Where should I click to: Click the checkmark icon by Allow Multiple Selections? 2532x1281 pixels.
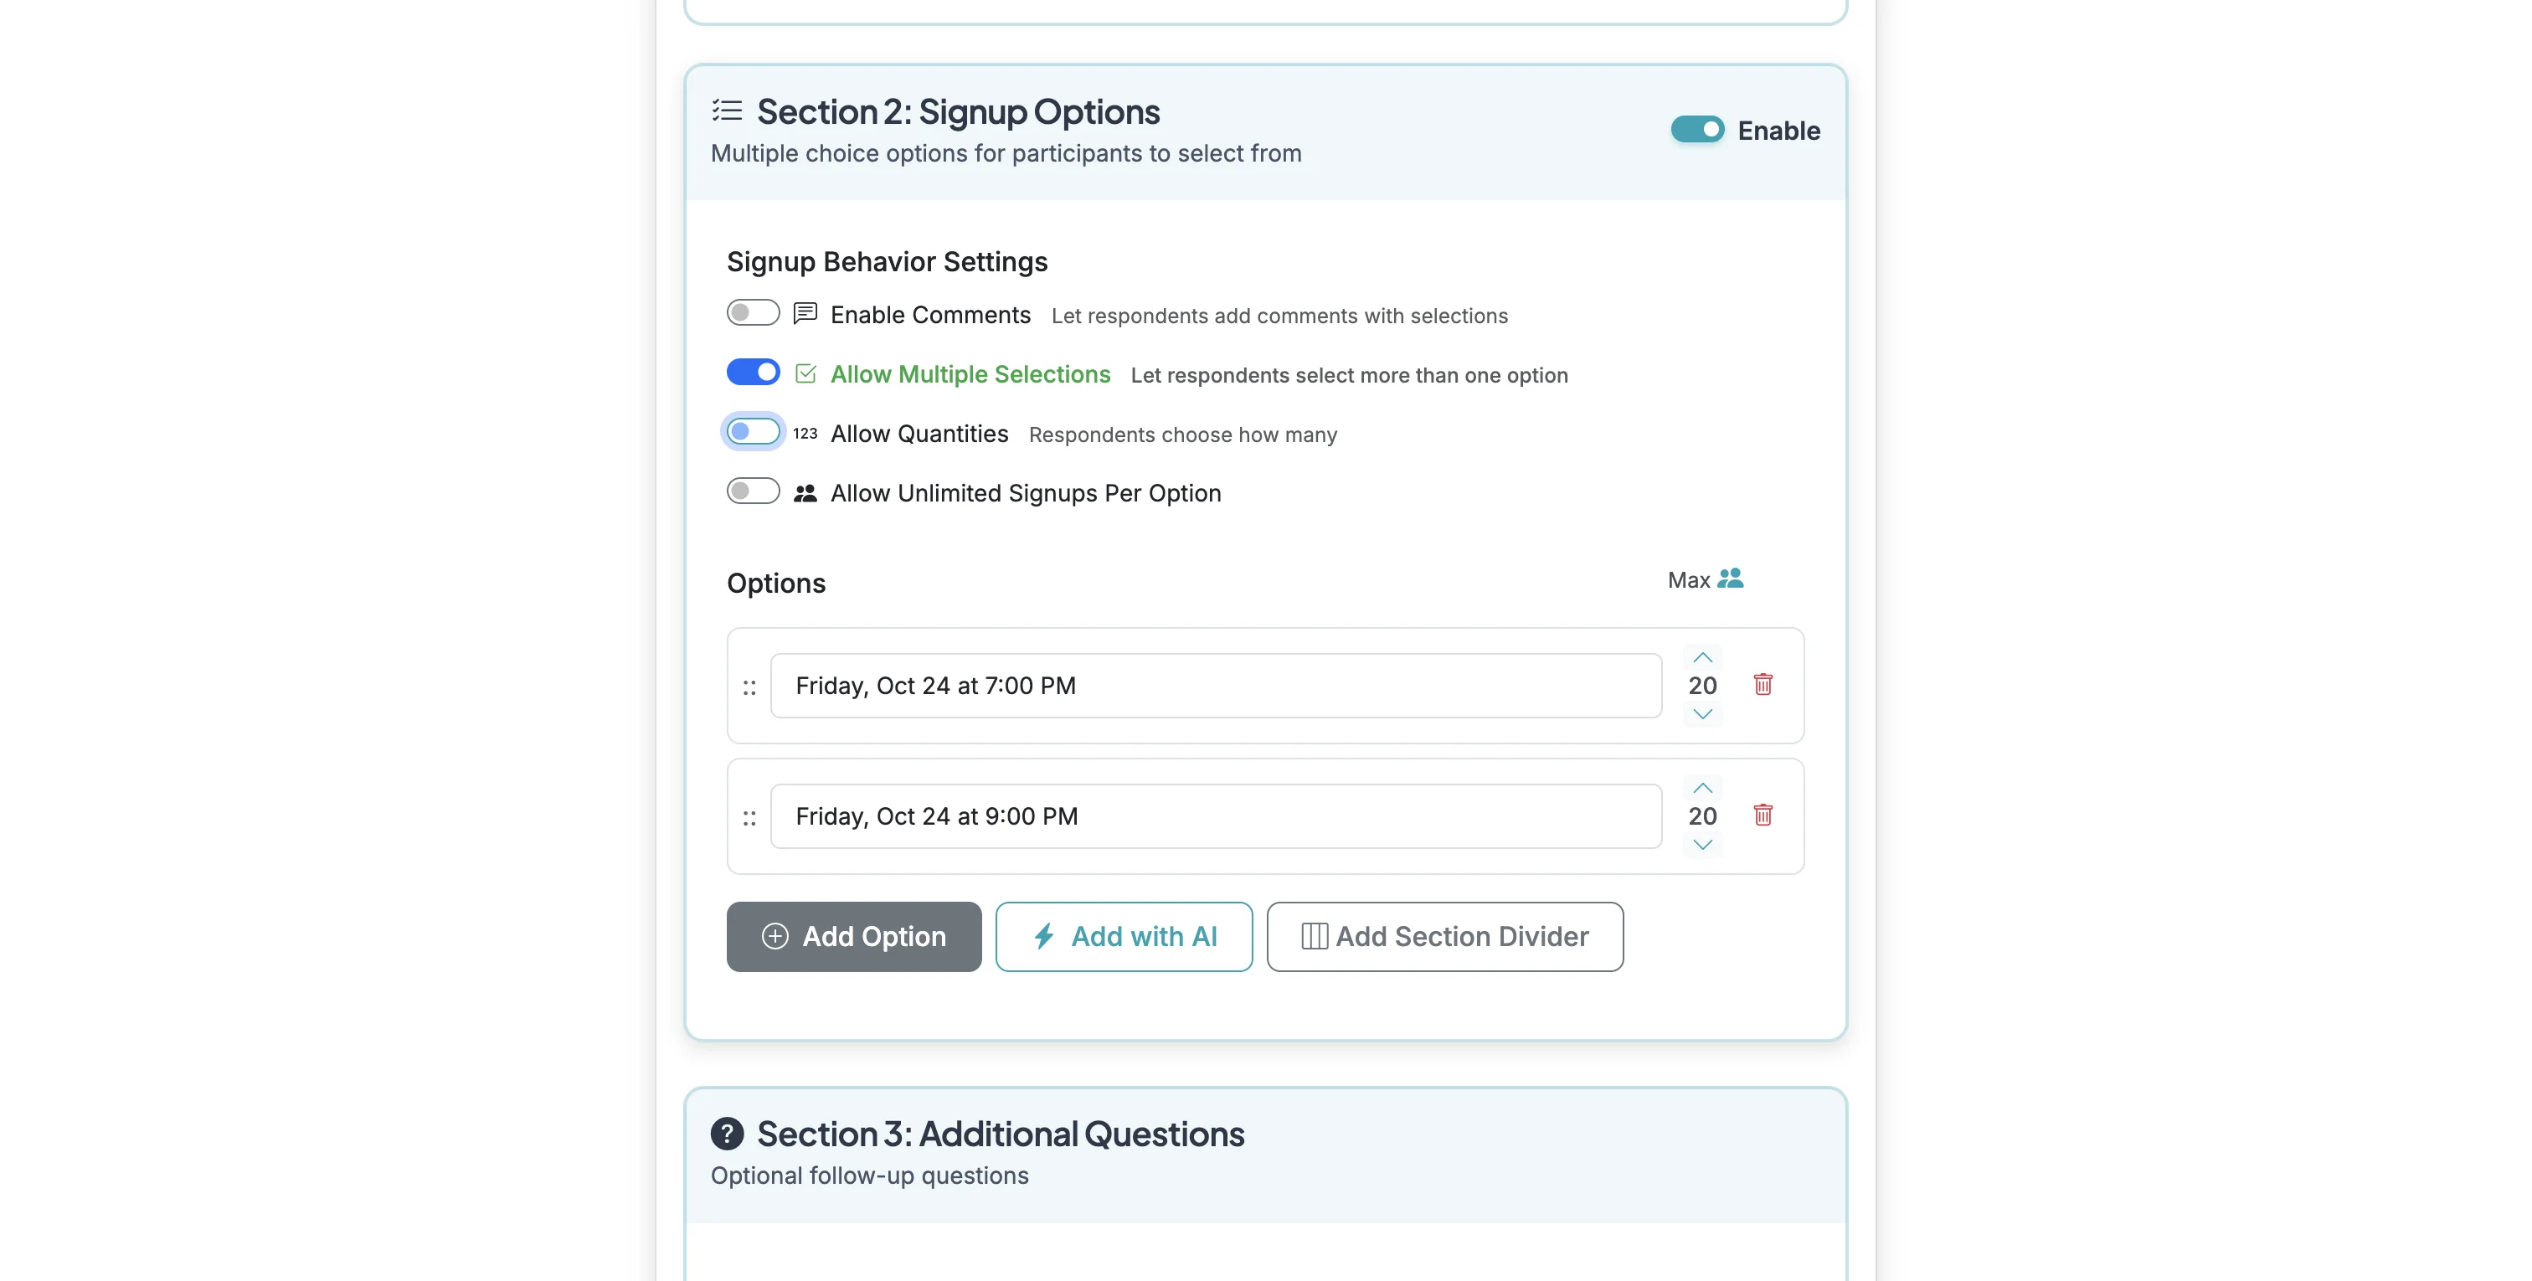pos(806,372)
